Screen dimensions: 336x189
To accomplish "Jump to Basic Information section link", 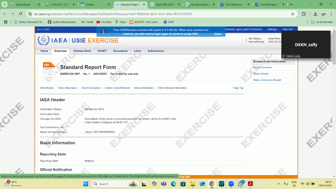I will point(68,88).
